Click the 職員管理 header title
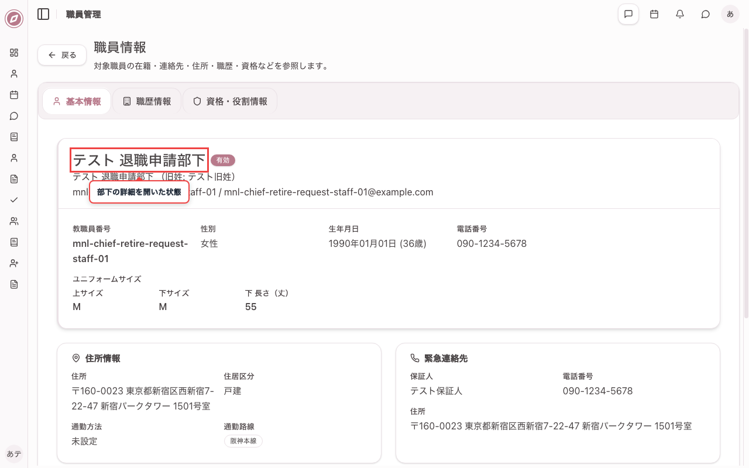Image resolution: width=749 pixels, height=468 pixels. (84, 14)
